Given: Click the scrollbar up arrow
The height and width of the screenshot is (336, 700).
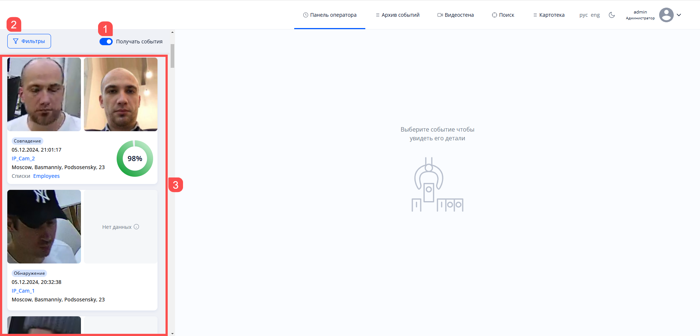Looking at the screenshot, I should click(x=172, y=32).
